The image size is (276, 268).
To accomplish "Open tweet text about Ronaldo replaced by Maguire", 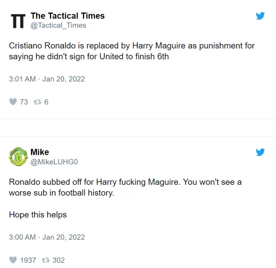I will (132, 51).
